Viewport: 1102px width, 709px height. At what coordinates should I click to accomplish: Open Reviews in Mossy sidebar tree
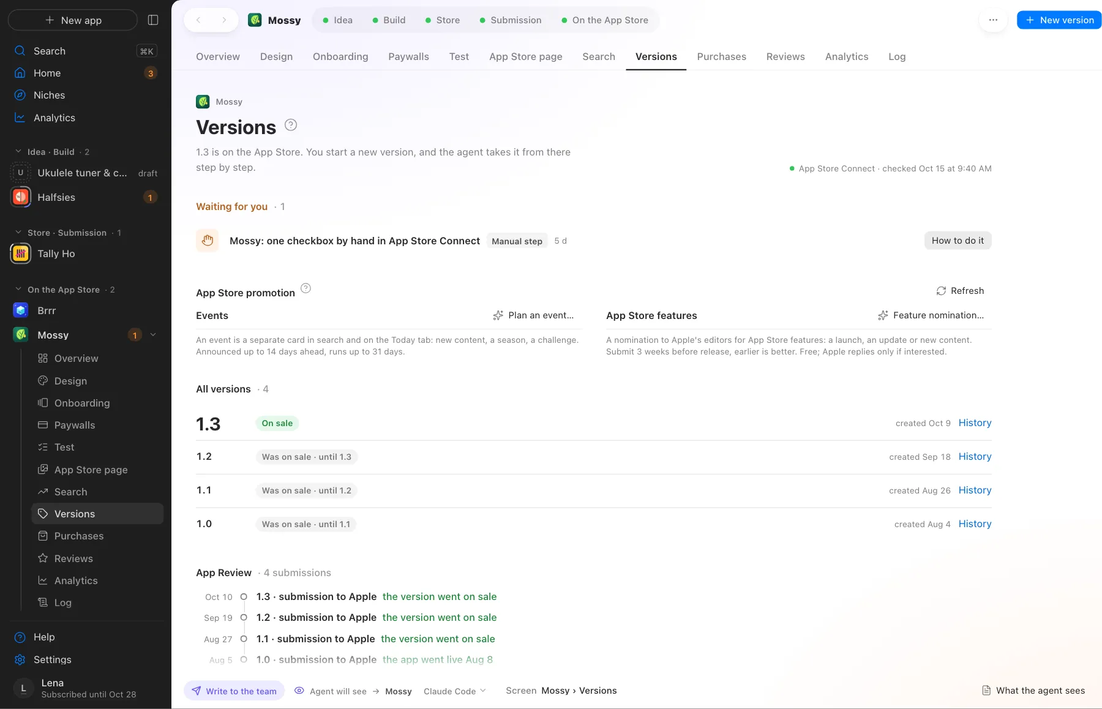(x=97, y=558)
